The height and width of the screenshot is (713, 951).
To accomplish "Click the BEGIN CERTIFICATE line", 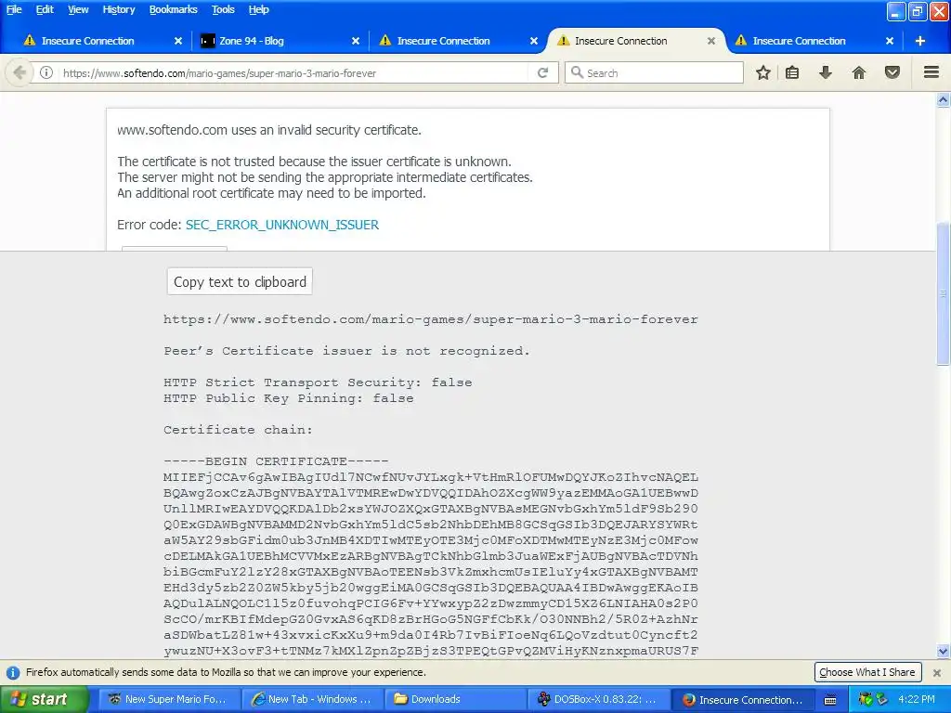I will [276, 461].
